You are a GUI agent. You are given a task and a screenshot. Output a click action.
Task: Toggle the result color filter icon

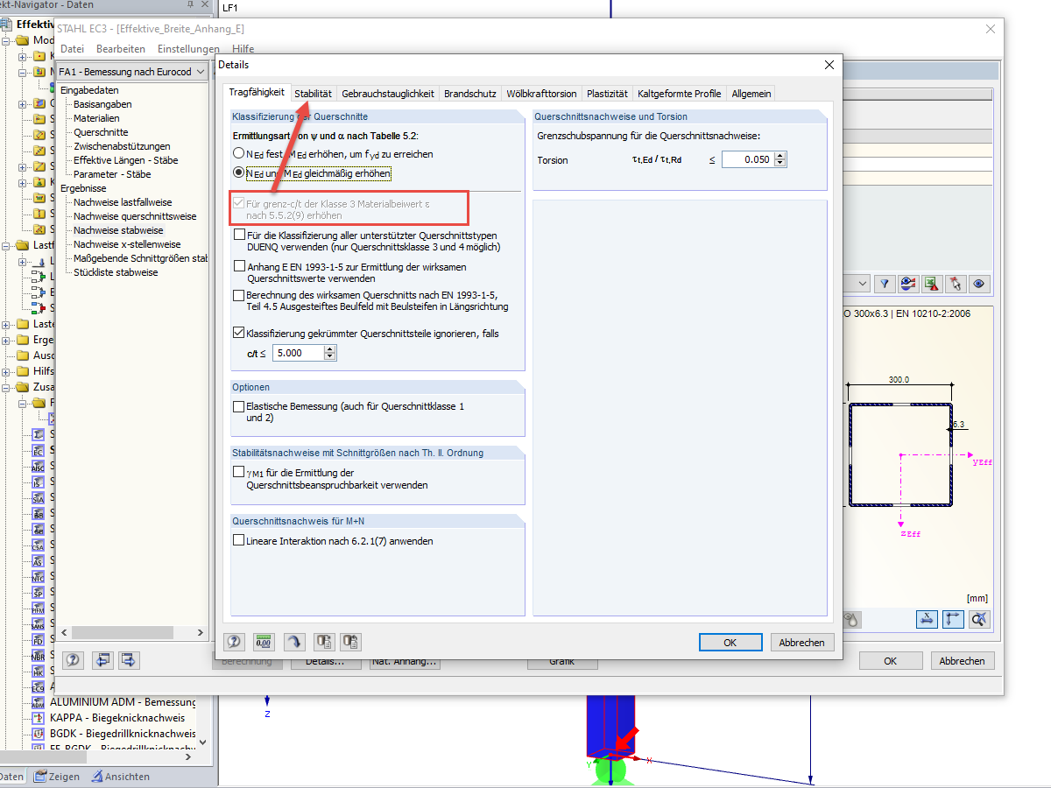pos(908,284)
